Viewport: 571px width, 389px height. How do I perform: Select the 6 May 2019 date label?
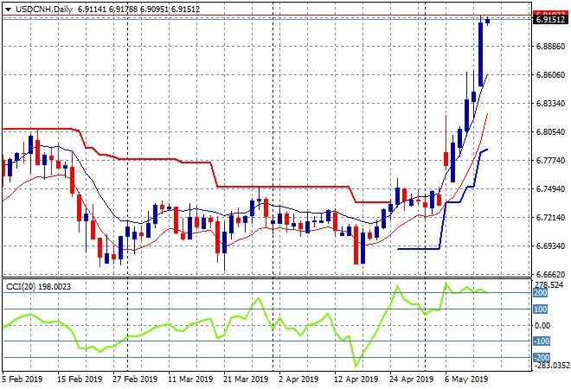[x=466, y=379]
